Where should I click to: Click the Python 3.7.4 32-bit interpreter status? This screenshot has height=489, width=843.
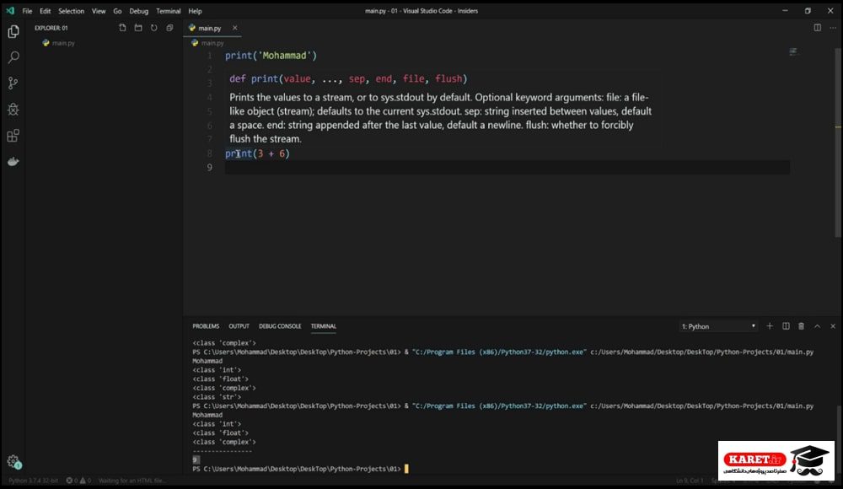coord(33,481)
